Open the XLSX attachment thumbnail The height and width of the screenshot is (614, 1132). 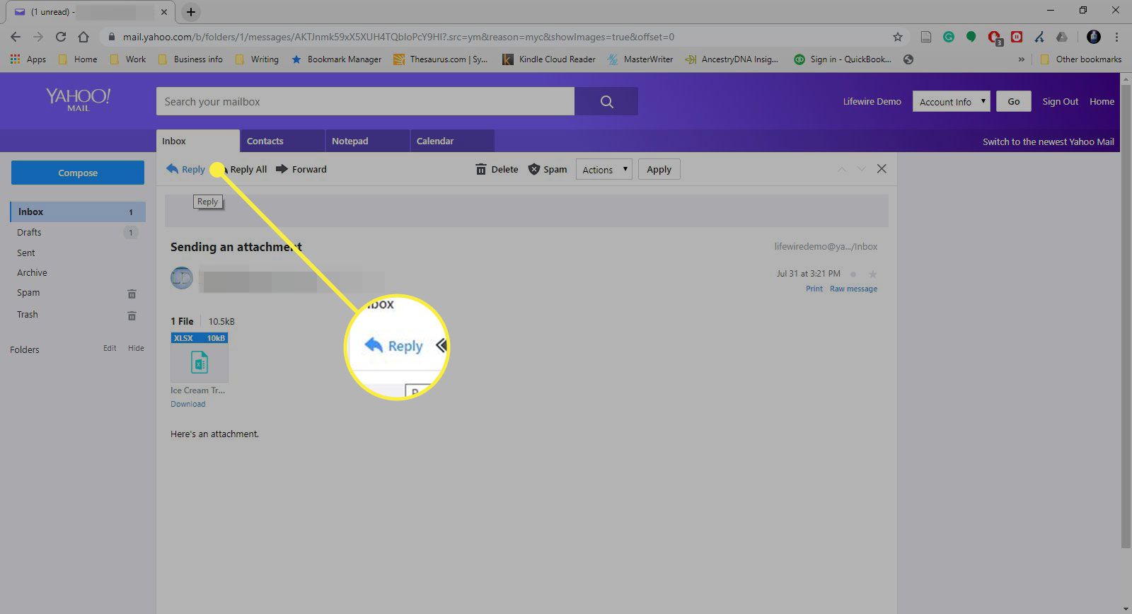coord(200,358)
